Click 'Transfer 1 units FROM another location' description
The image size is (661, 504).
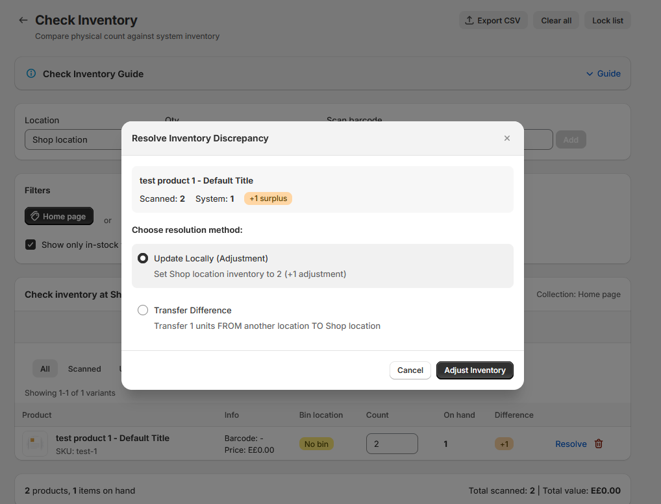tap(268, 326)
